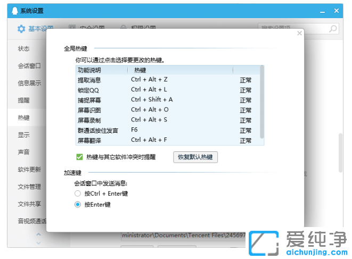Select the 捕捉屏幕 hotkey row
The image size is (352, 259).
[x=160, y=100]
